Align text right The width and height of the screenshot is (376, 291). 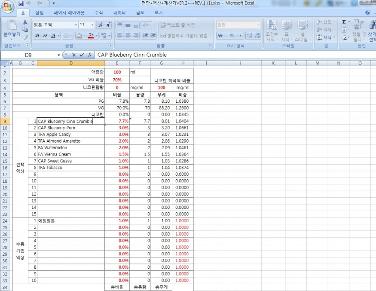tap(136, 36)
